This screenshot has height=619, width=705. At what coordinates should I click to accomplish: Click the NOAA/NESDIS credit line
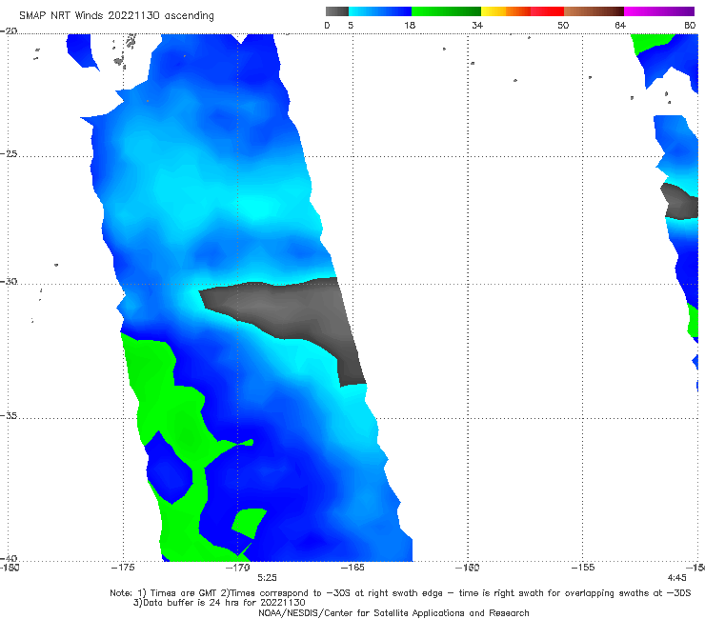[393, 613]
